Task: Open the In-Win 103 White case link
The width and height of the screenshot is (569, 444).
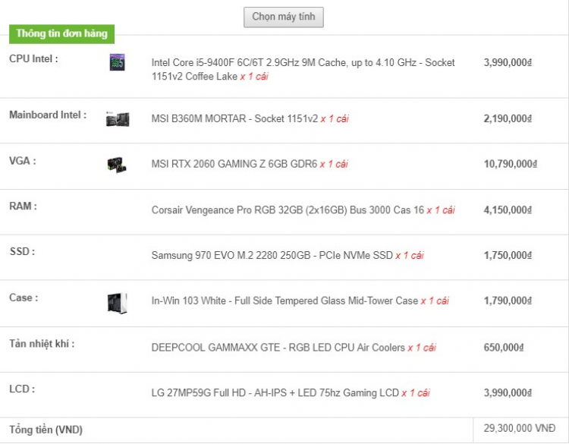Action: click(284, 301)
